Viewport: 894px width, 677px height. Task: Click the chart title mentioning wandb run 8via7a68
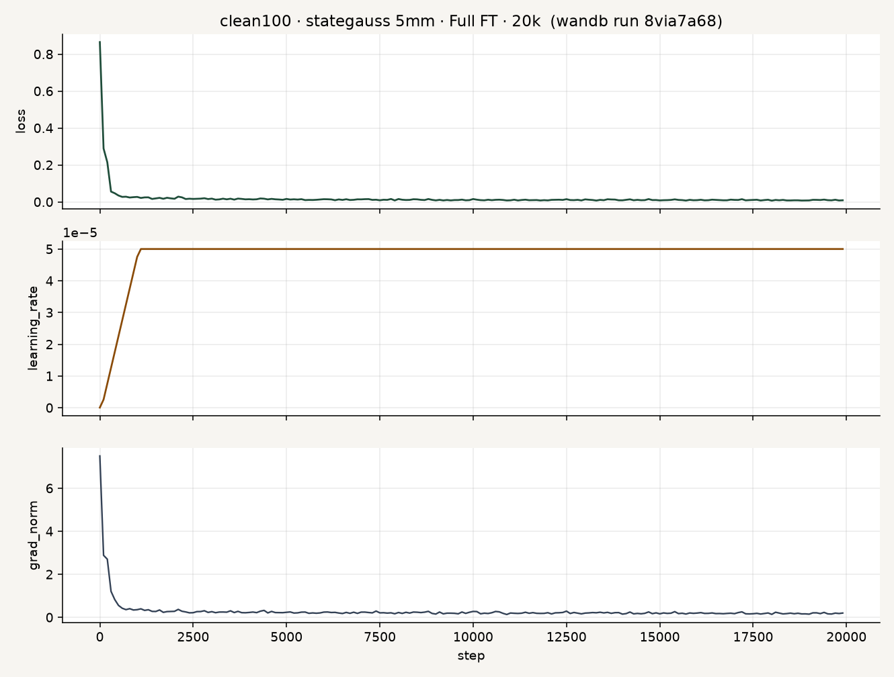tap(471, 21)
